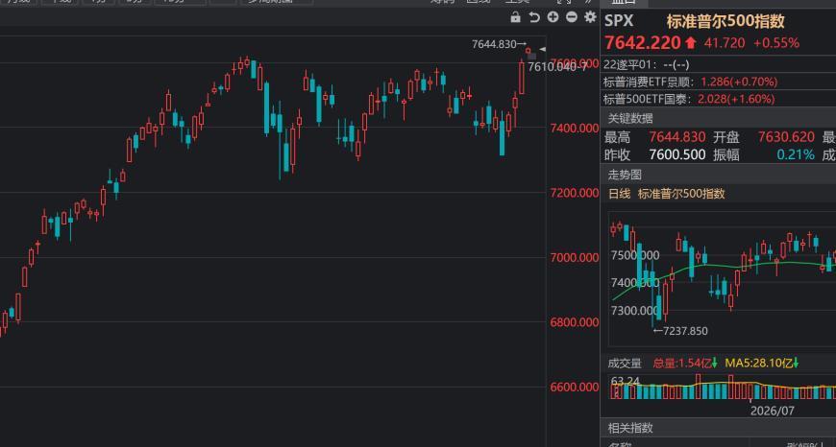Click the 7400.000 price axis label
Viewport: 836px width, 447px height.
coord(575,128)
